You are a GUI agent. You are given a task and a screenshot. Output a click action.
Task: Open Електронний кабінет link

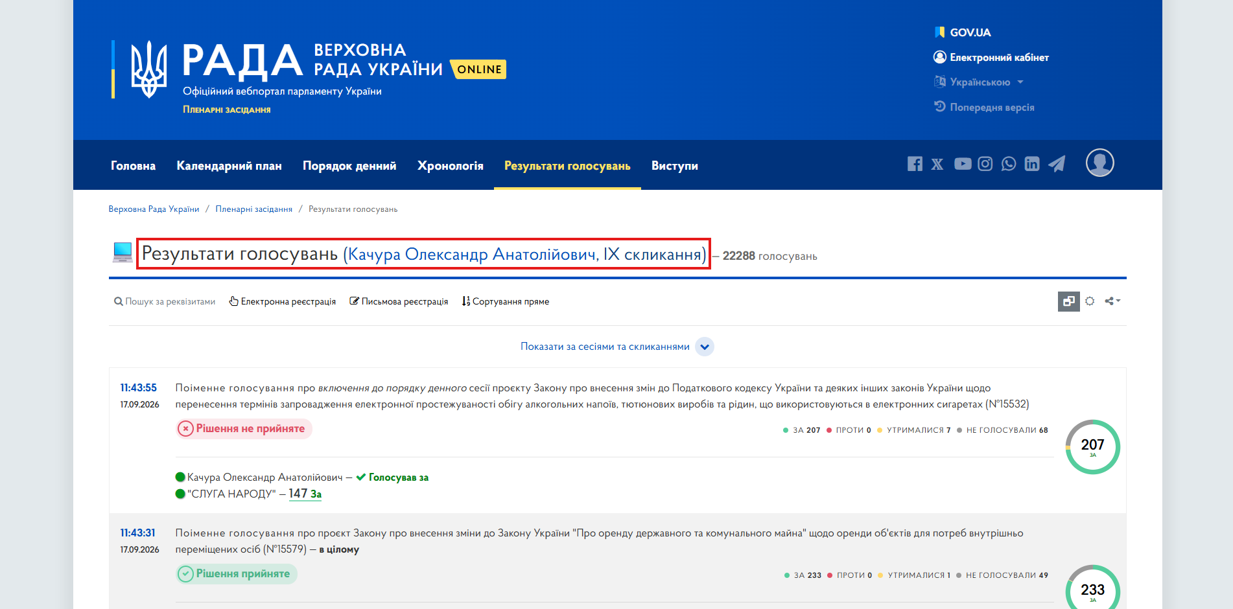(x=991, y=58)
